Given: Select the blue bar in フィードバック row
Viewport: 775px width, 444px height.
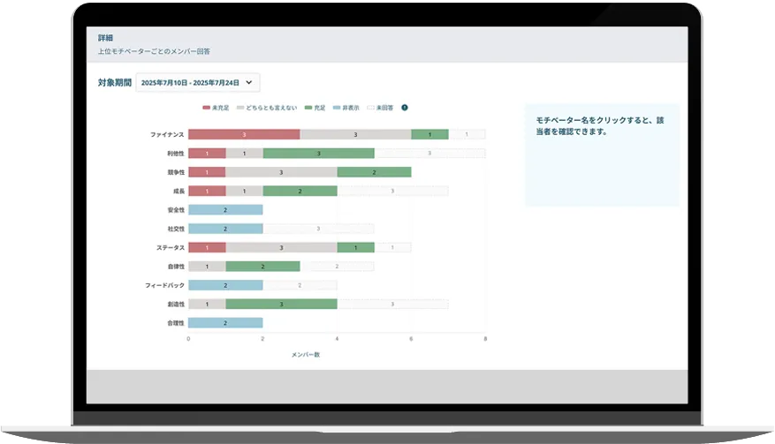Looking at the screenshot, I should tap(225, 285).
